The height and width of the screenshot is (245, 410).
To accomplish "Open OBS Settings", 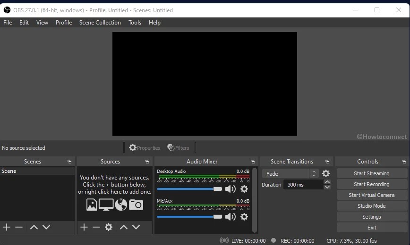I will tap(372, 217).
